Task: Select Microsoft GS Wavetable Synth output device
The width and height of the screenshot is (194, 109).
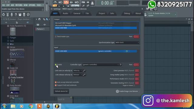Action: 96,25
